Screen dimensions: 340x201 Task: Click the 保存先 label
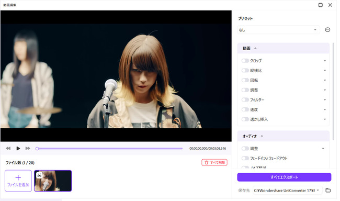pos(244,191)
